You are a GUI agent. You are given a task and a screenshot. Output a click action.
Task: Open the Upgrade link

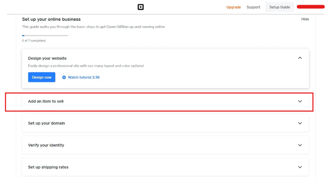pos(234,7)
